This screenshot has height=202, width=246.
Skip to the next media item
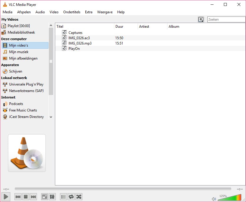pos(33,197)
